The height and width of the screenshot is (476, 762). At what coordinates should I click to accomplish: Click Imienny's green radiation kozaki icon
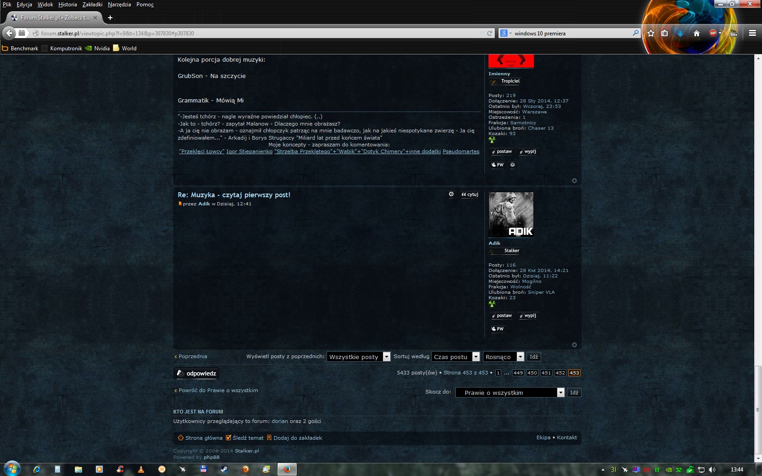[492, 140]
